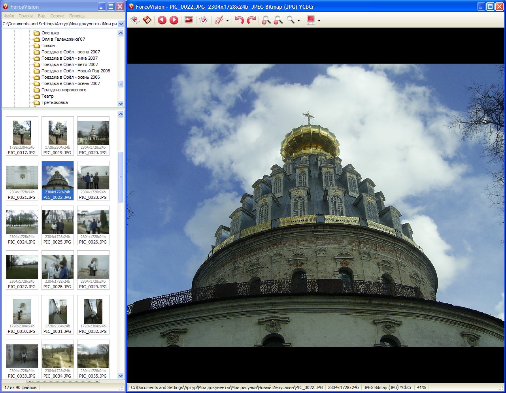The image size is (506, 393).
Task: Open the monitor icon dropdown arrow
Action: [x=319, y=21]
